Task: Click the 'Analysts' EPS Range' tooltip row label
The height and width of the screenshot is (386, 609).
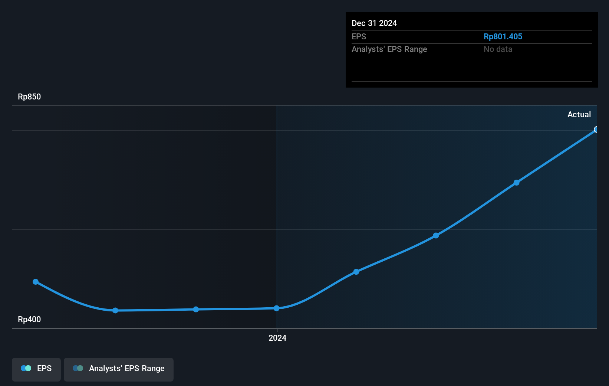Action: 389,49
